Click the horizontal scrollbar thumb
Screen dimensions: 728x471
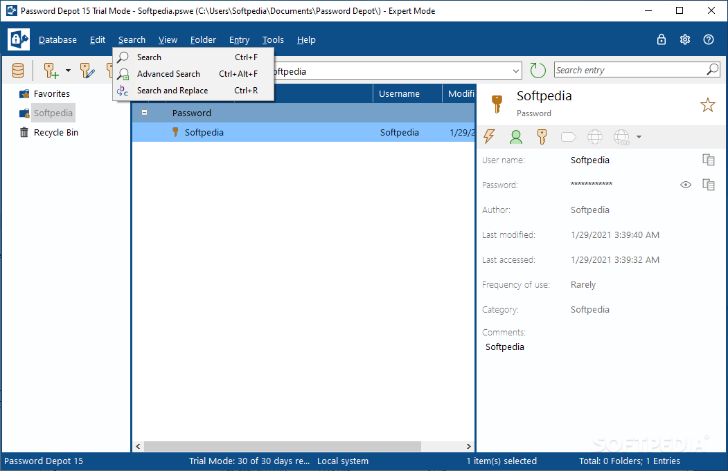tap(283, 446)
